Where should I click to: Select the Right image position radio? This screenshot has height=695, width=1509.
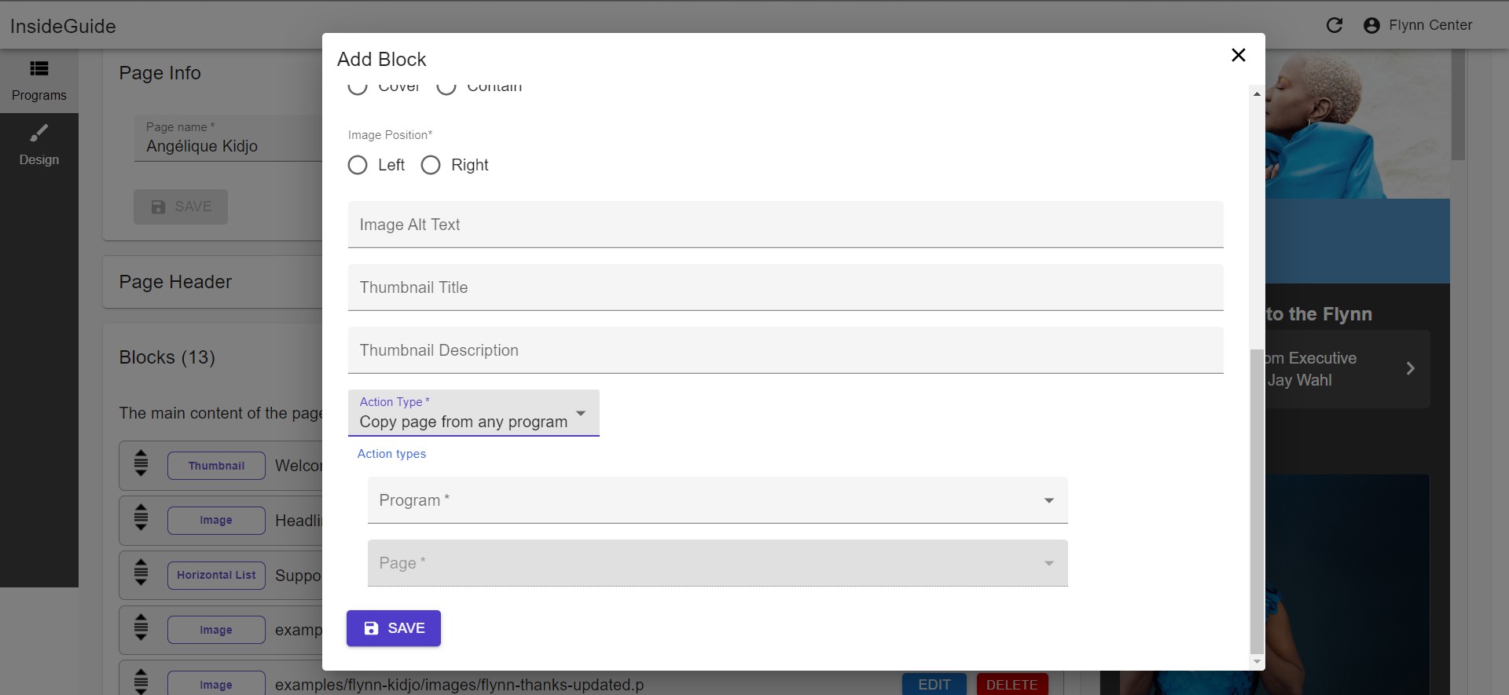431,165
